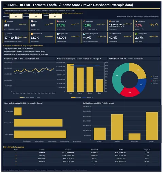Screen dimensions: 163x173
Task: Select the East bar in revenue chart
Action: [x=99, y=85]
